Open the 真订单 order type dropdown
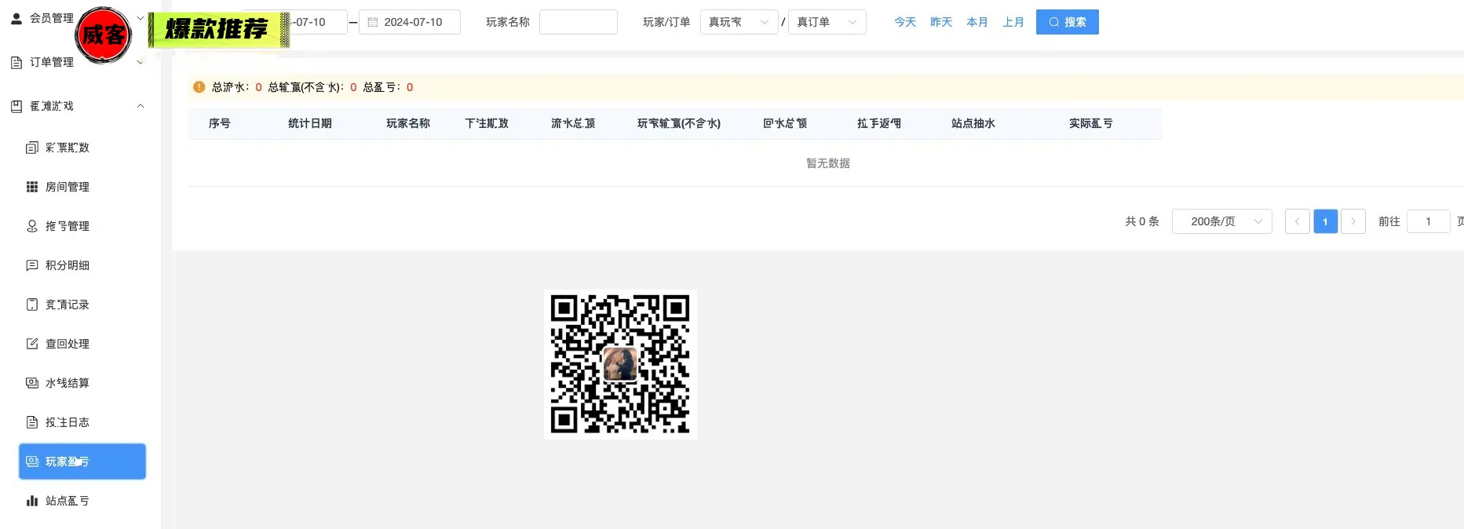Screen dimensions: 1464x529 (827, 22)
